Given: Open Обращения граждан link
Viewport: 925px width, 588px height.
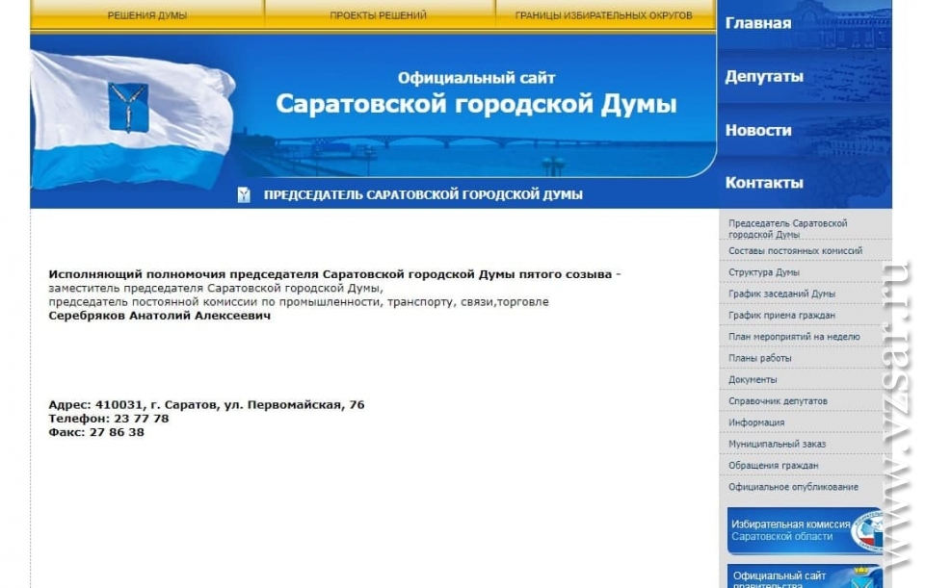Looking at the screenshot, I should [774, 466].
